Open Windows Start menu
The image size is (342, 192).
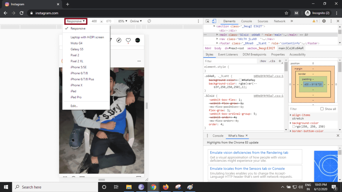(x=6, y=187)
